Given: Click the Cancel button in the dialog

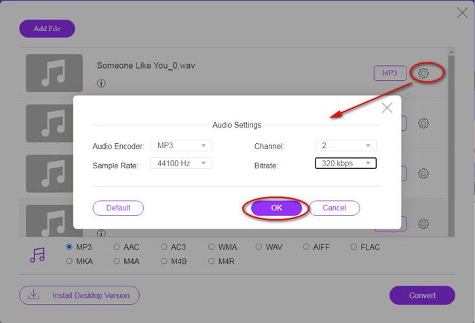Looking at the screenshot, I should click(x=335, y=208).
